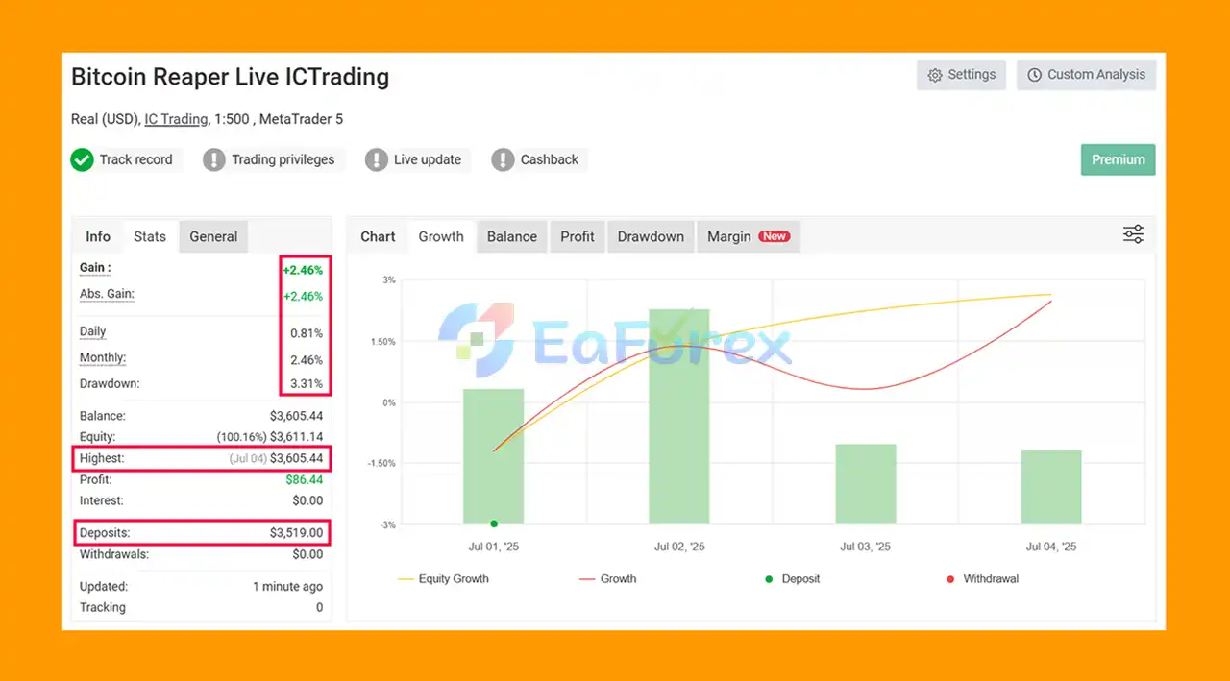Click the Cashback warning icon
The height and width of the screenshot is (681, 1230).
point(503,159)
